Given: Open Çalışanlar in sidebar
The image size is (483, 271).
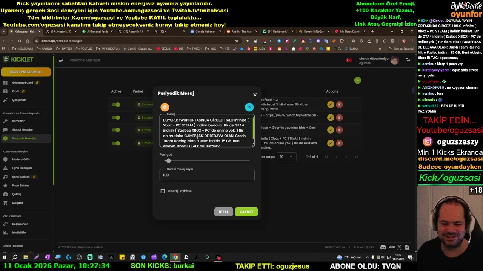Looking at the screenshot, I should 26,100.
